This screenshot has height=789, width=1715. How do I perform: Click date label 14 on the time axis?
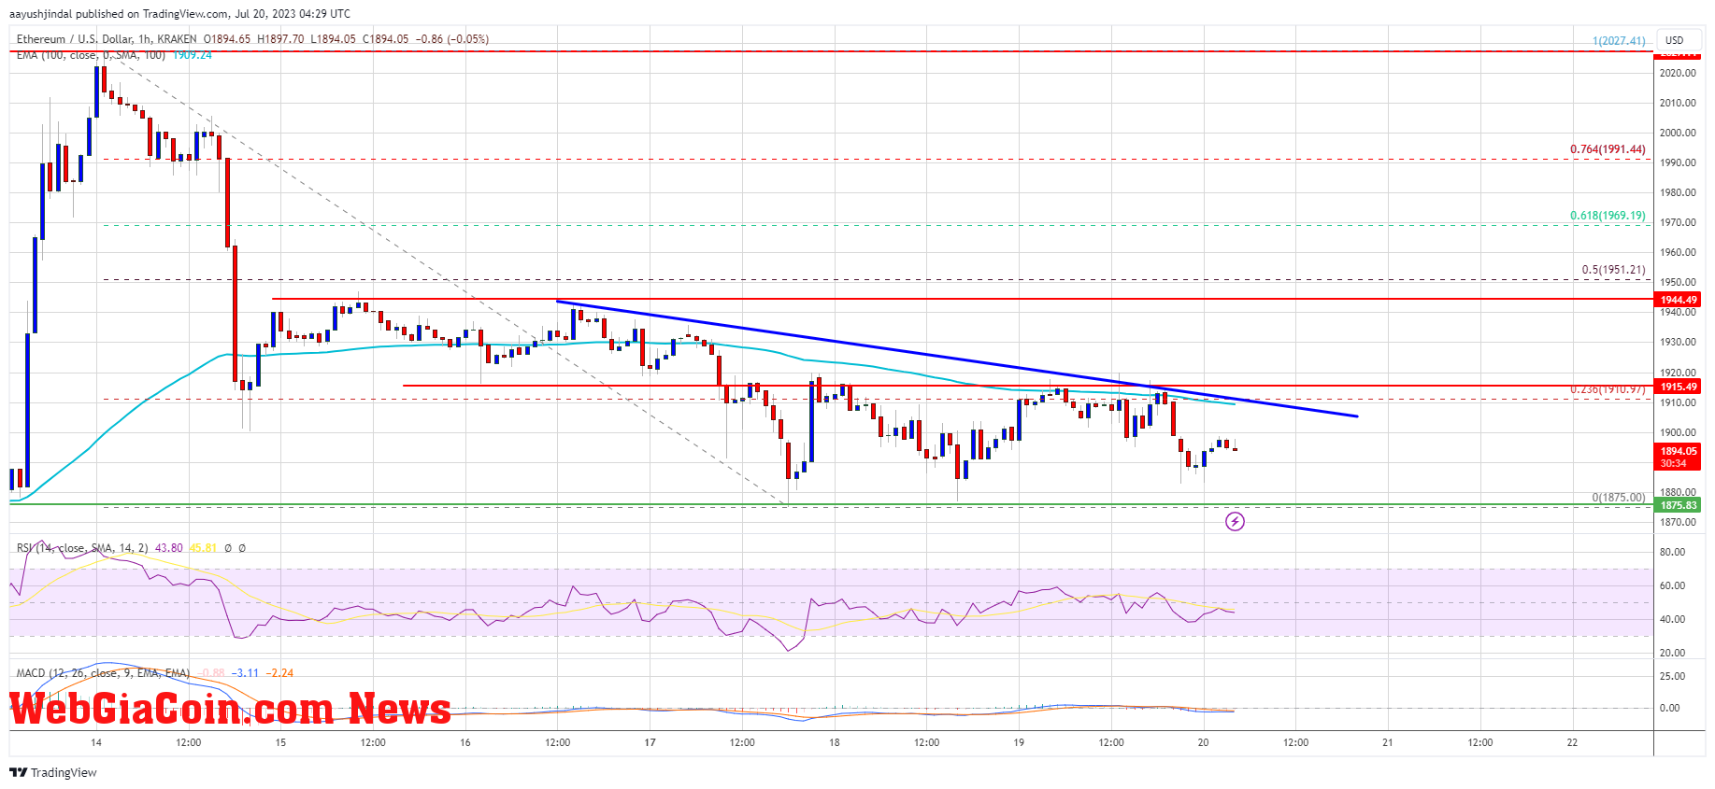(96, 742)
